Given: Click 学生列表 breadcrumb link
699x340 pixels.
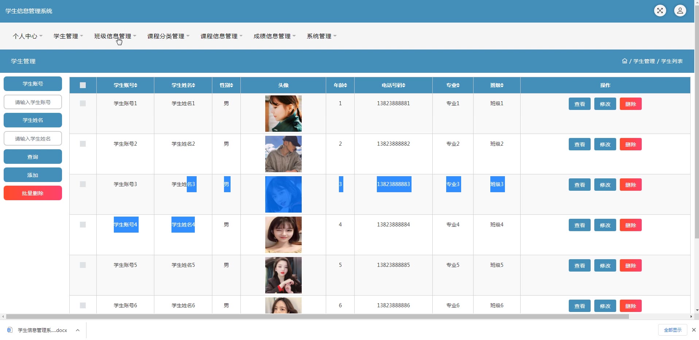Looking at the screenshot, I should 672,61.
